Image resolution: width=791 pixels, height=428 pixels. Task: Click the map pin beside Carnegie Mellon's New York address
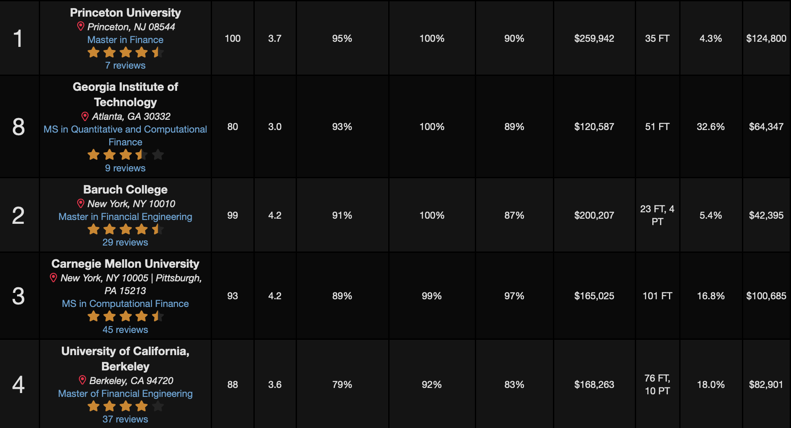(x=53, y=278)
